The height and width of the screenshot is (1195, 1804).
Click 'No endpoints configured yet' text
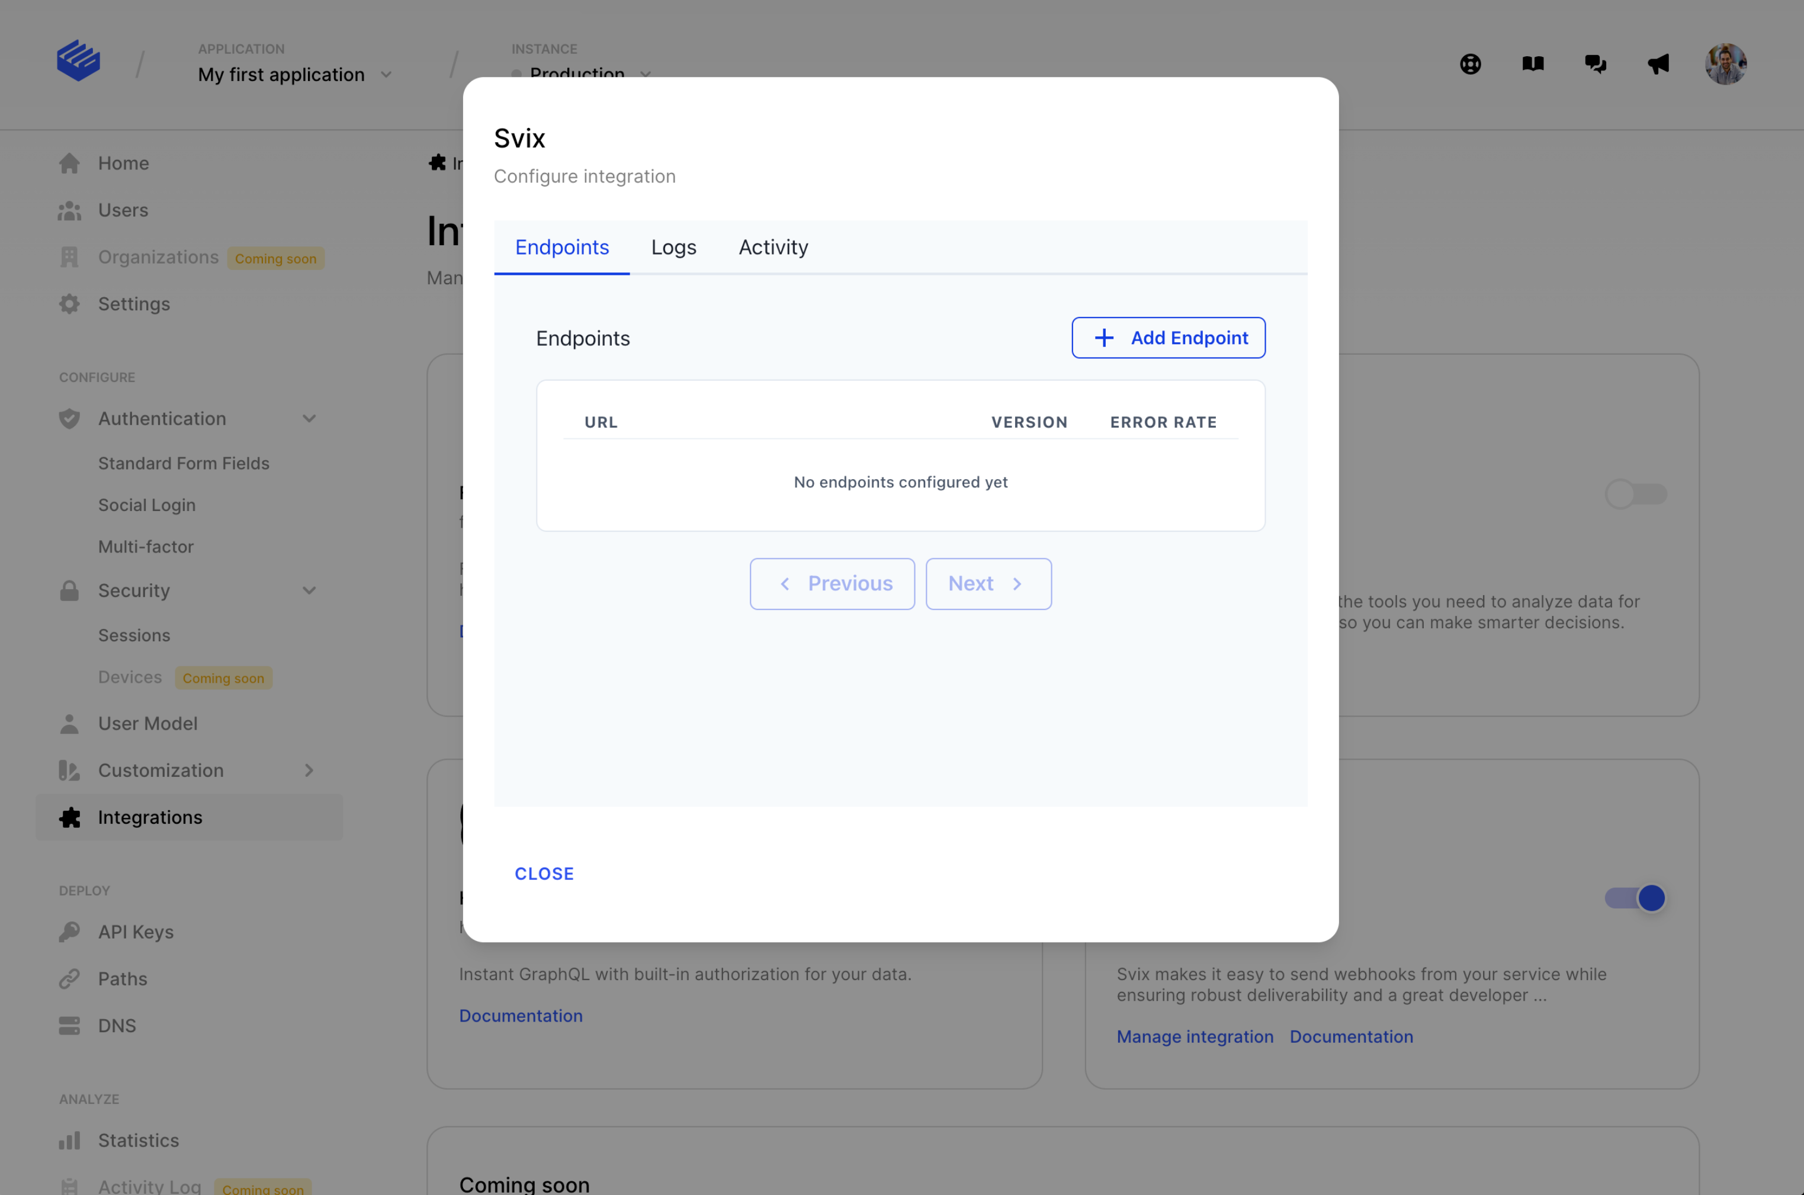pos(901,483)
